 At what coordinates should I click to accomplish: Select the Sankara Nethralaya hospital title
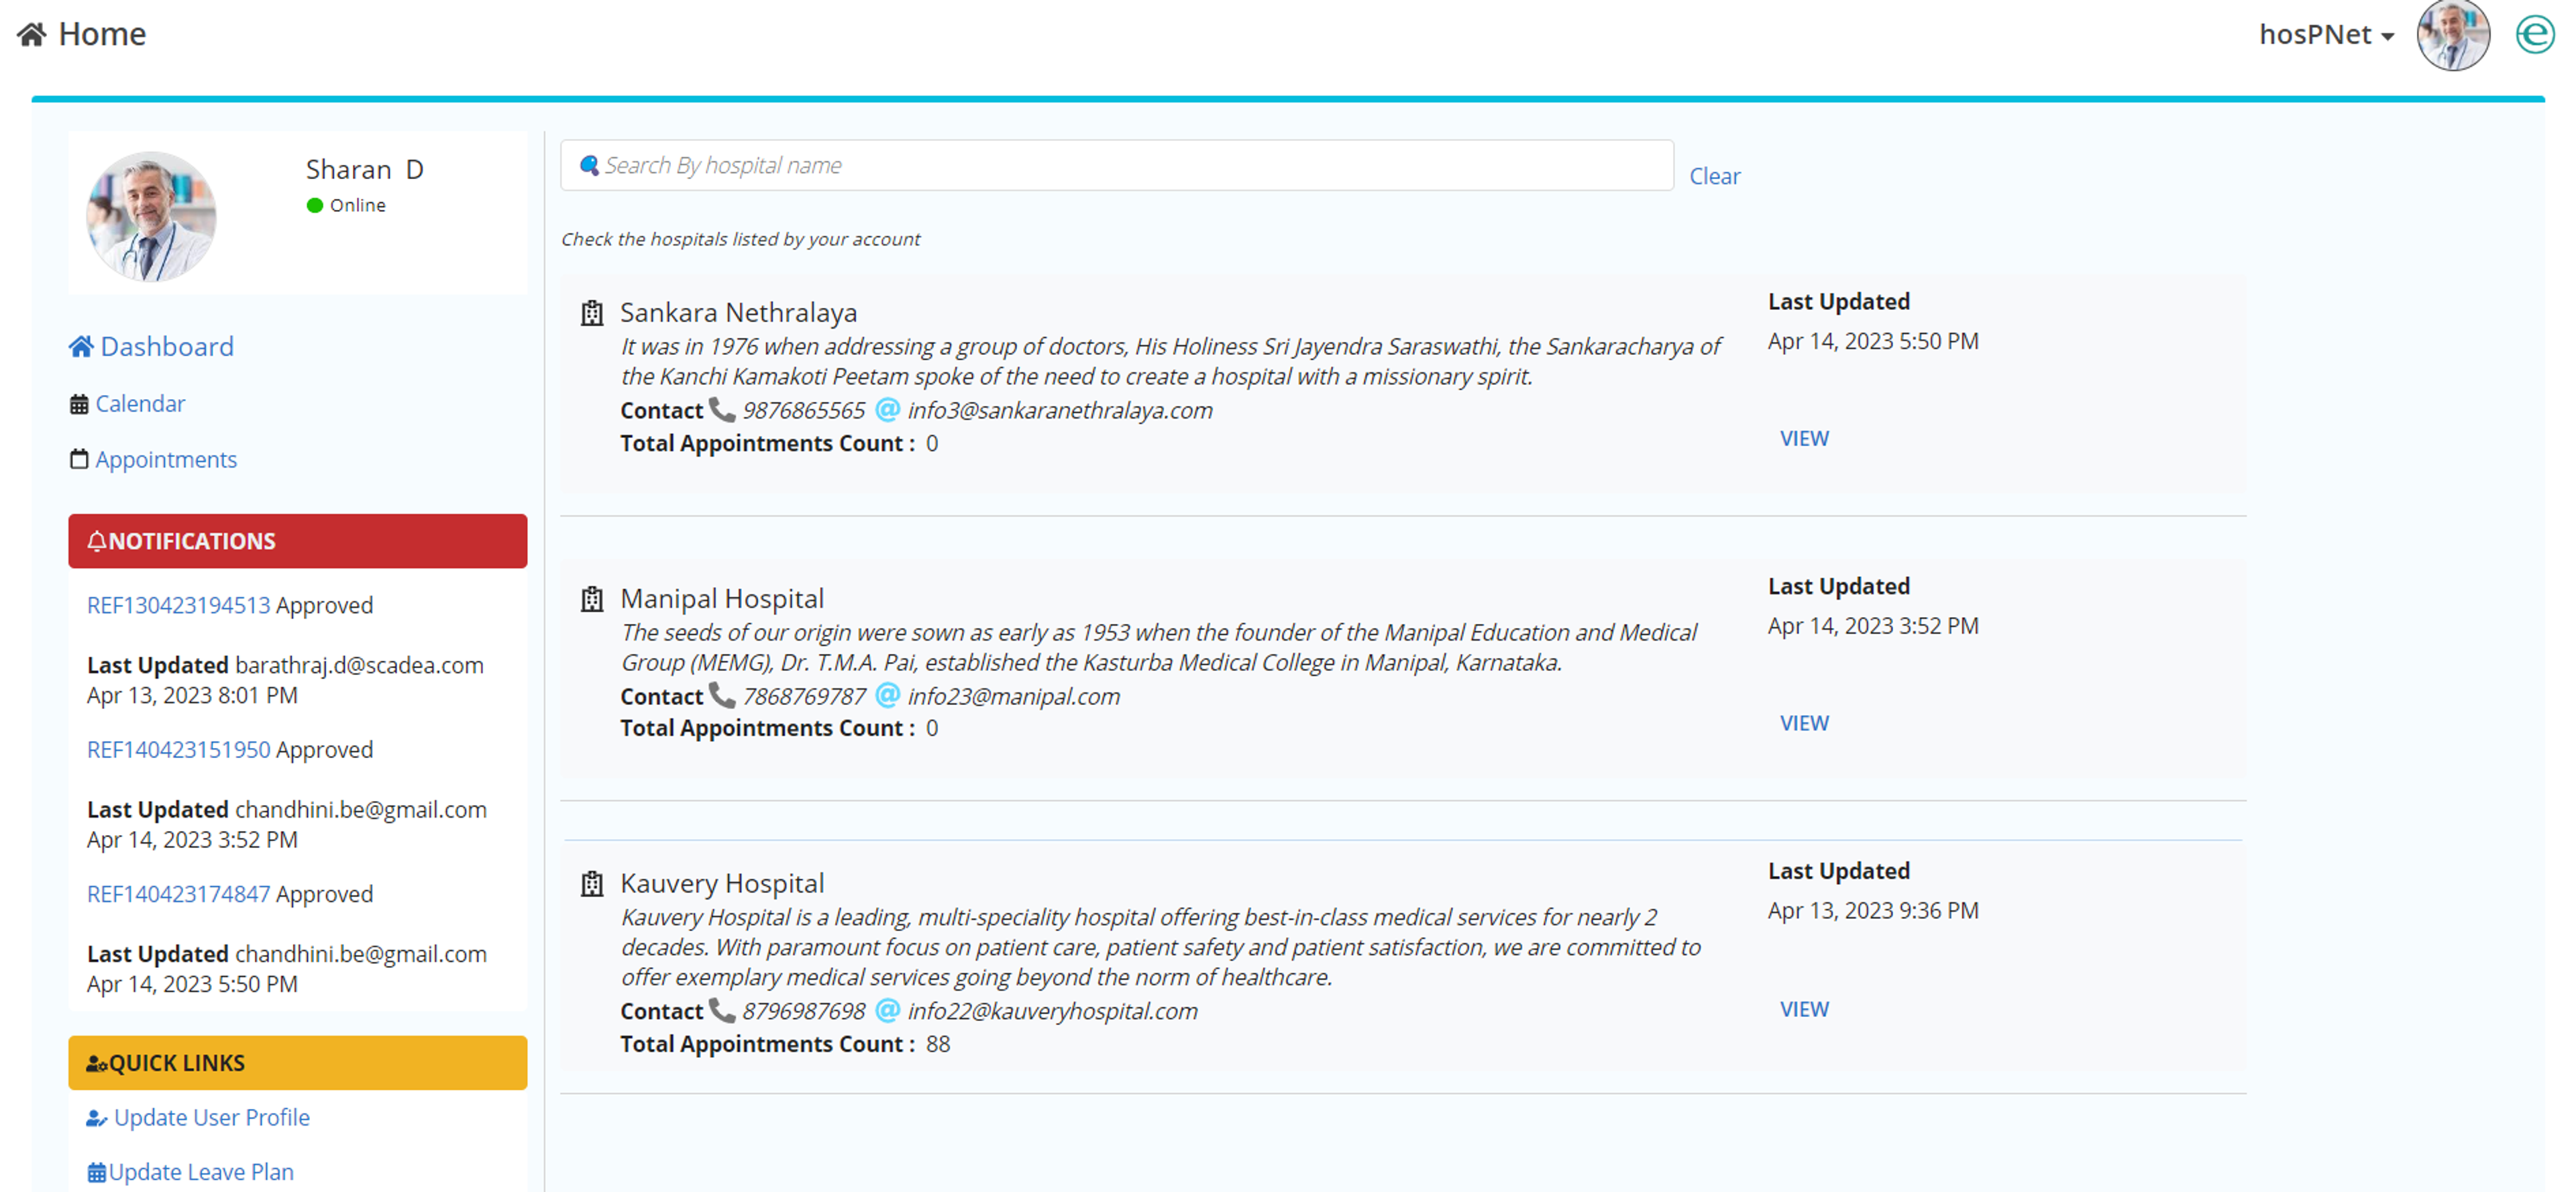(x=738, y=312)
